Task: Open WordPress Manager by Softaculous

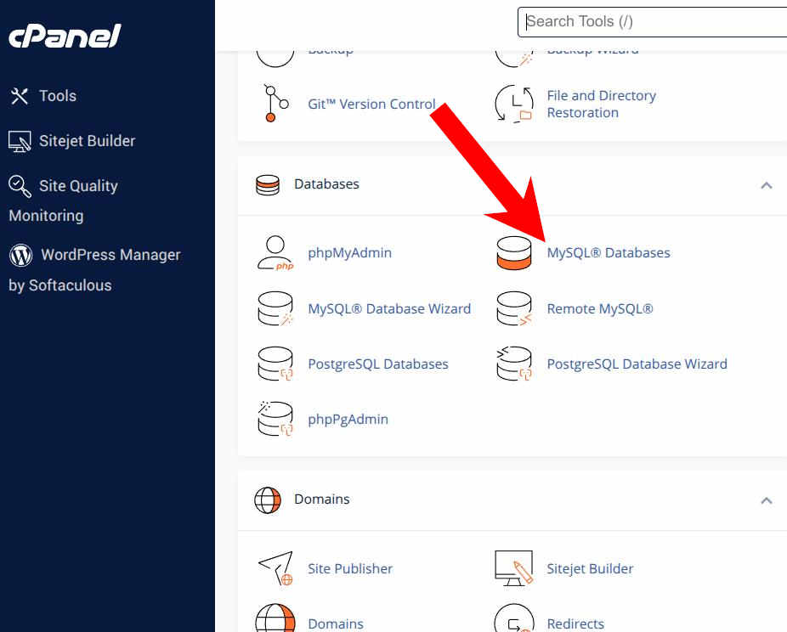Action: click(x=94, y=269)
